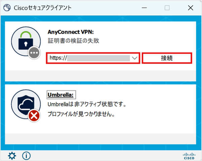The width and height of the screenshot is (202, 161).
Task: Click the 'プロファイルが見つかりません。' message
Action: [x=81, y=114]
